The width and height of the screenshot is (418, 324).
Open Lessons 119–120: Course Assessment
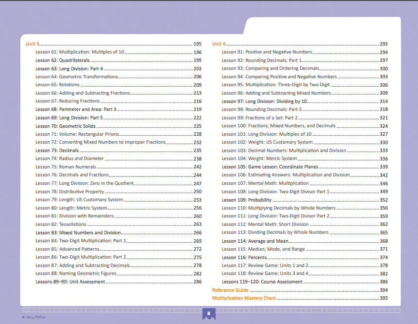coord(262,282)
